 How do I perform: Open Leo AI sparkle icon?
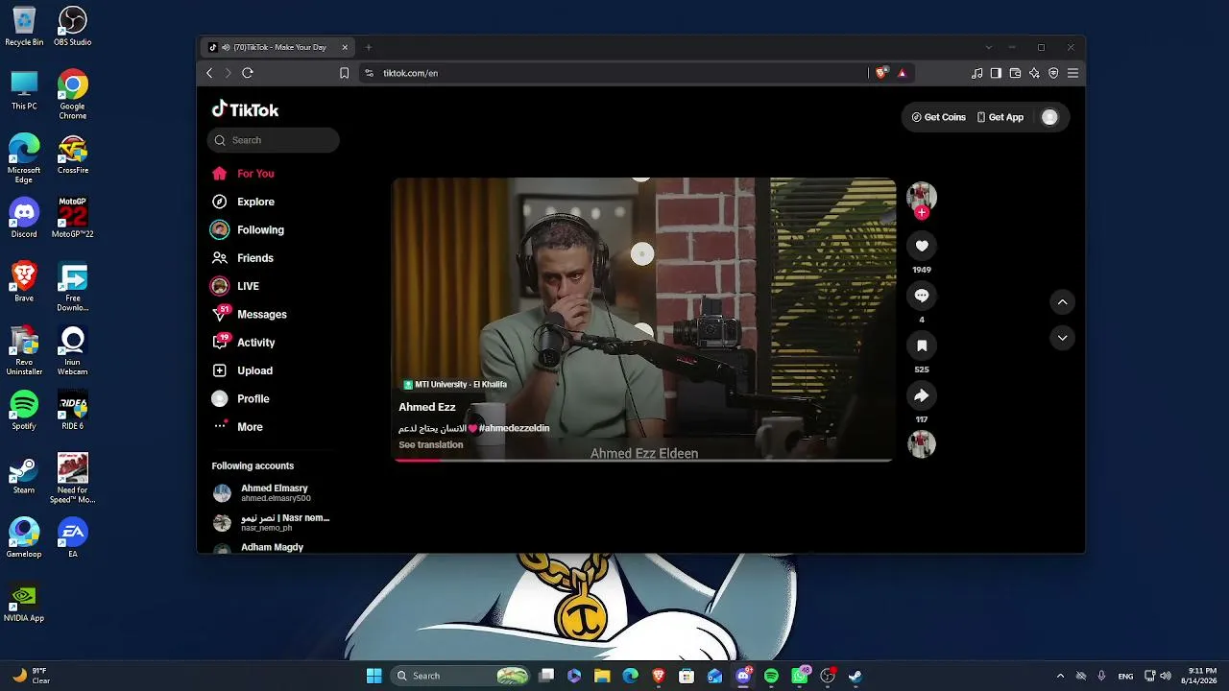tap(1034, 73)
